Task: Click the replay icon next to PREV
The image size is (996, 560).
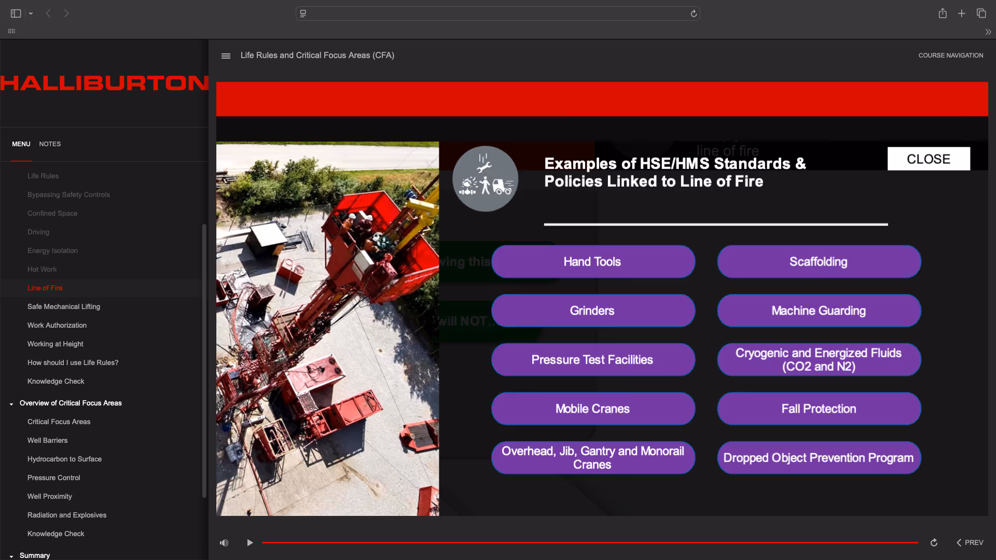Action: (934, 543)
